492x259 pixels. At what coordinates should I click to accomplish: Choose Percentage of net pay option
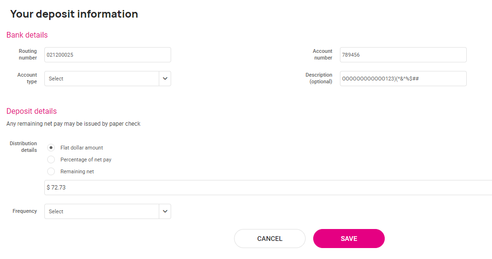(x=51, y=159)
